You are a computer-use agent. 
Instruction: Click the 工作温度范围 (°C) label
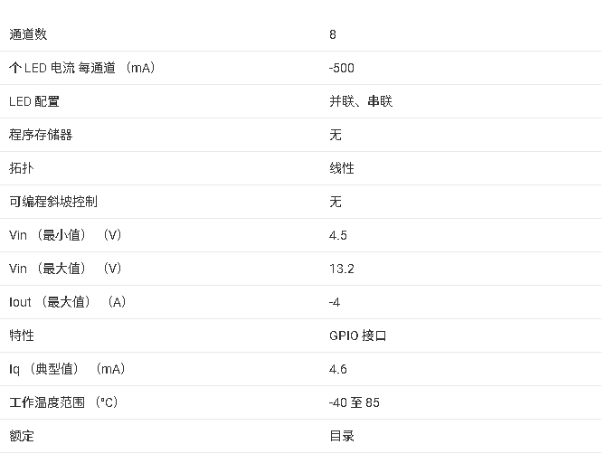63,402
